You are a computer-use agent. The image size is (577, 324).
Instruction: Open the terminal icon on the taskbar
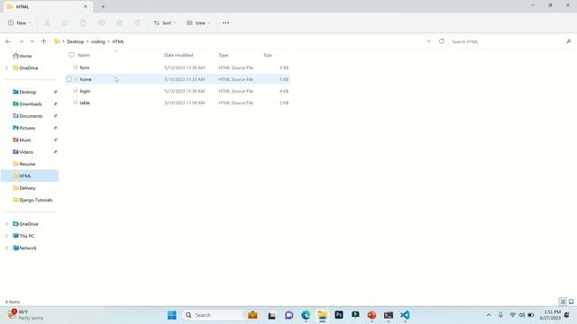pyautogui.click(x=389, y=315)
